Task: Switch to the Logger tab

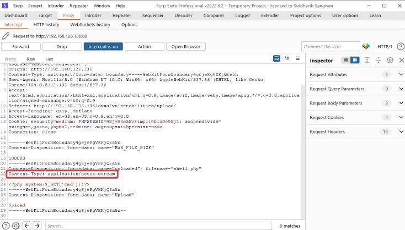Action: tap(243, 15)
